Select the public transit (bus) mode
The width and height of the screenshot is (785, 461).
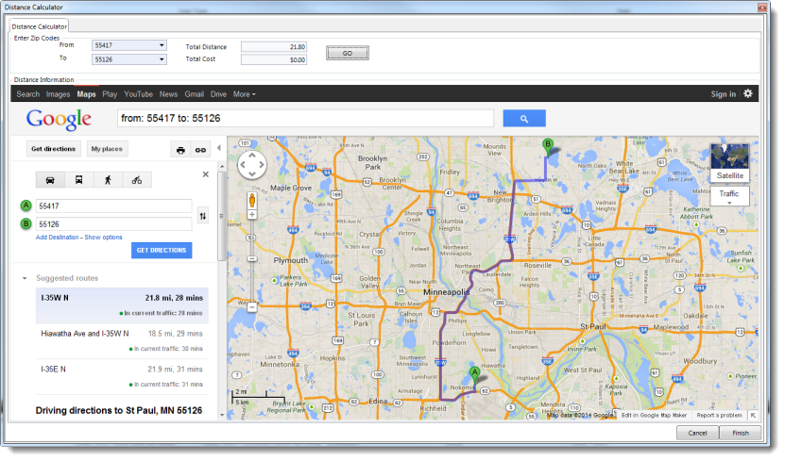tap(78, 180)
